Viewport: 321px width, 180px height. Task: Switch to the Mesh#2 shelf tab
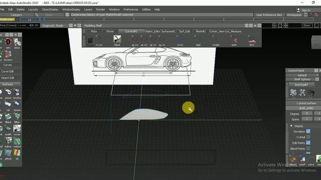pos(201,31)
